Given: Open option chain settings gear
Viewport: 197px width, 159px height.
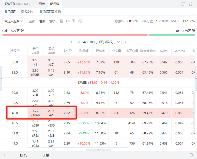Looking at the screenshot, I should click(x=80, y=21).
